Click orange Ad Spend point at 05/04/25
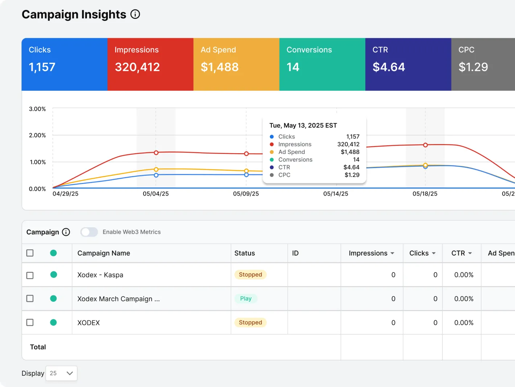The image size is (515, 387). (156, 170)
